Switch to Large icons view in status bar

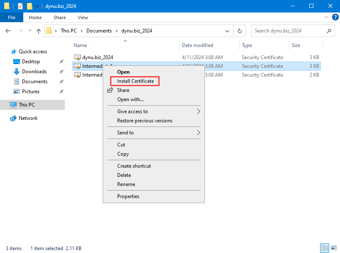coord(334,248)
